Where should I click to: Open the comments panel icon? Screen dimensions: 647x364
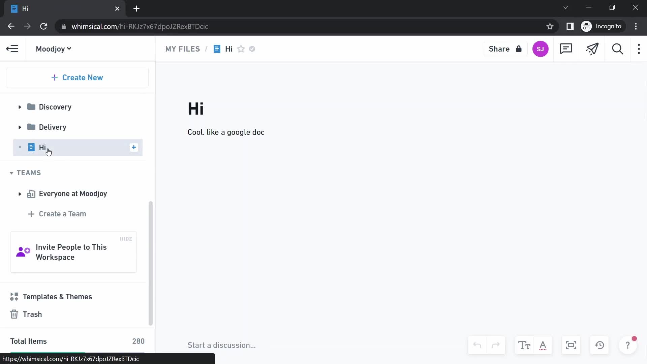(566, 49)
